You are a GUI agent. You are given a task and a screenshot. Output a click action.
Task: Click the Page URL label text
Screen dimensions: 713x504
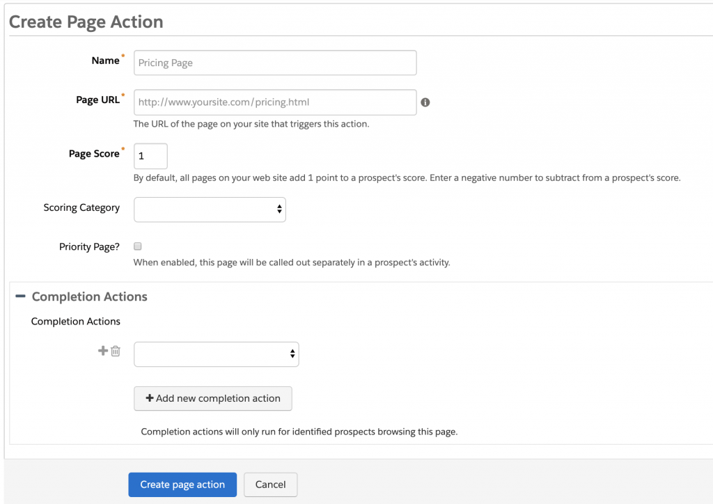coord(97,100)
